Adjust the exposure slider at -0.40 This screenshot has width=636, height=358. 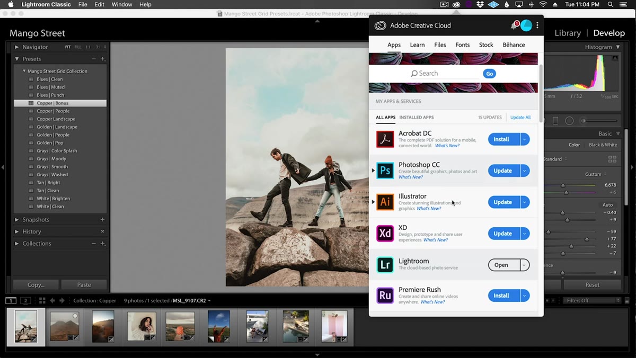point(562,212)
